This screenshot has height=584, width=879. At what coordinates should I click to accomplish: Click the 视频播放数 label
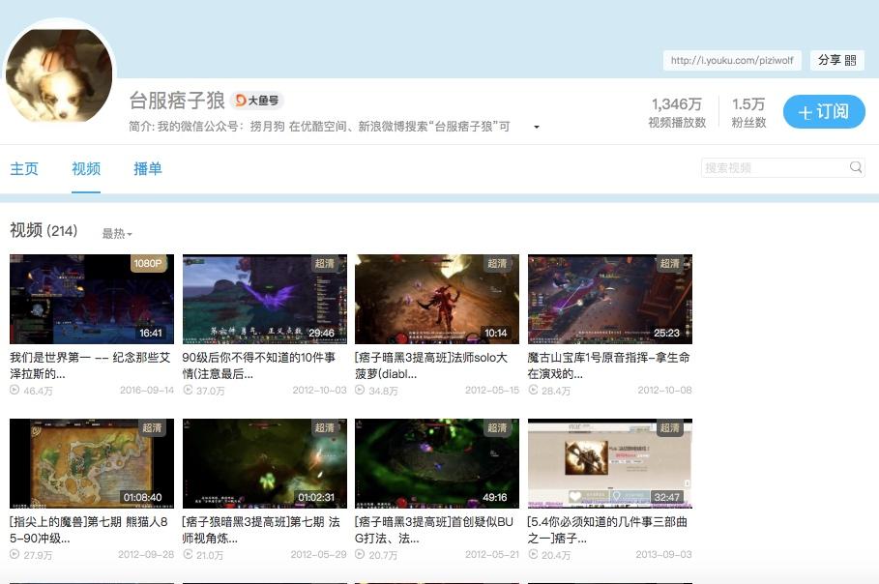click(x=677, y=123)
